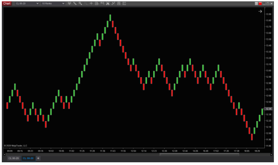Click the red link-window color square
The width and height of the screenshot is (278, 165).
pos(260,4)
